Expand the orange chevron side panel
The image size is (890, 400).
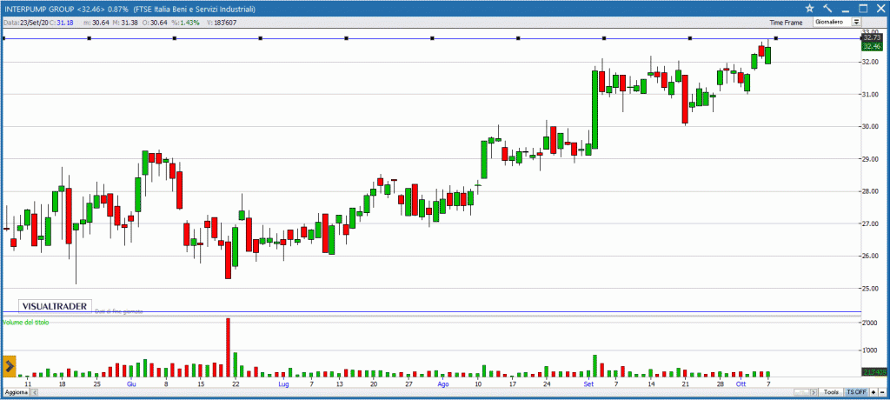tap(9, 366)
